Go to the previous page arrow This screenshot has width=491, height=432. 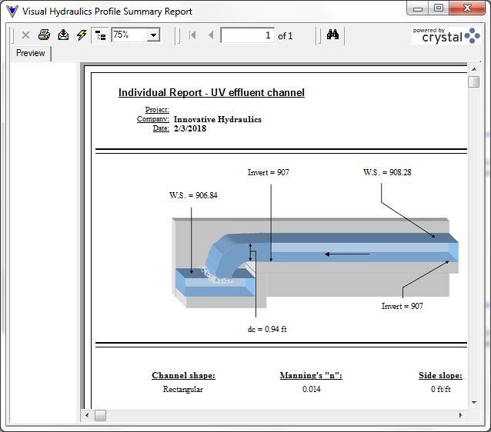pyautogui.click(x=211, y=35)
